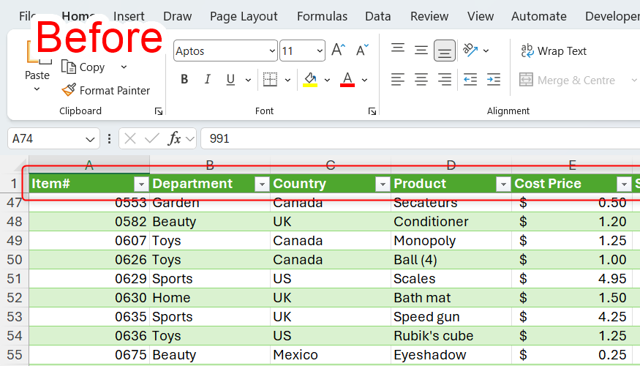This screenshot has height=366, width=640.
Task: Open the Insert tab
Action: coord(129,16)
